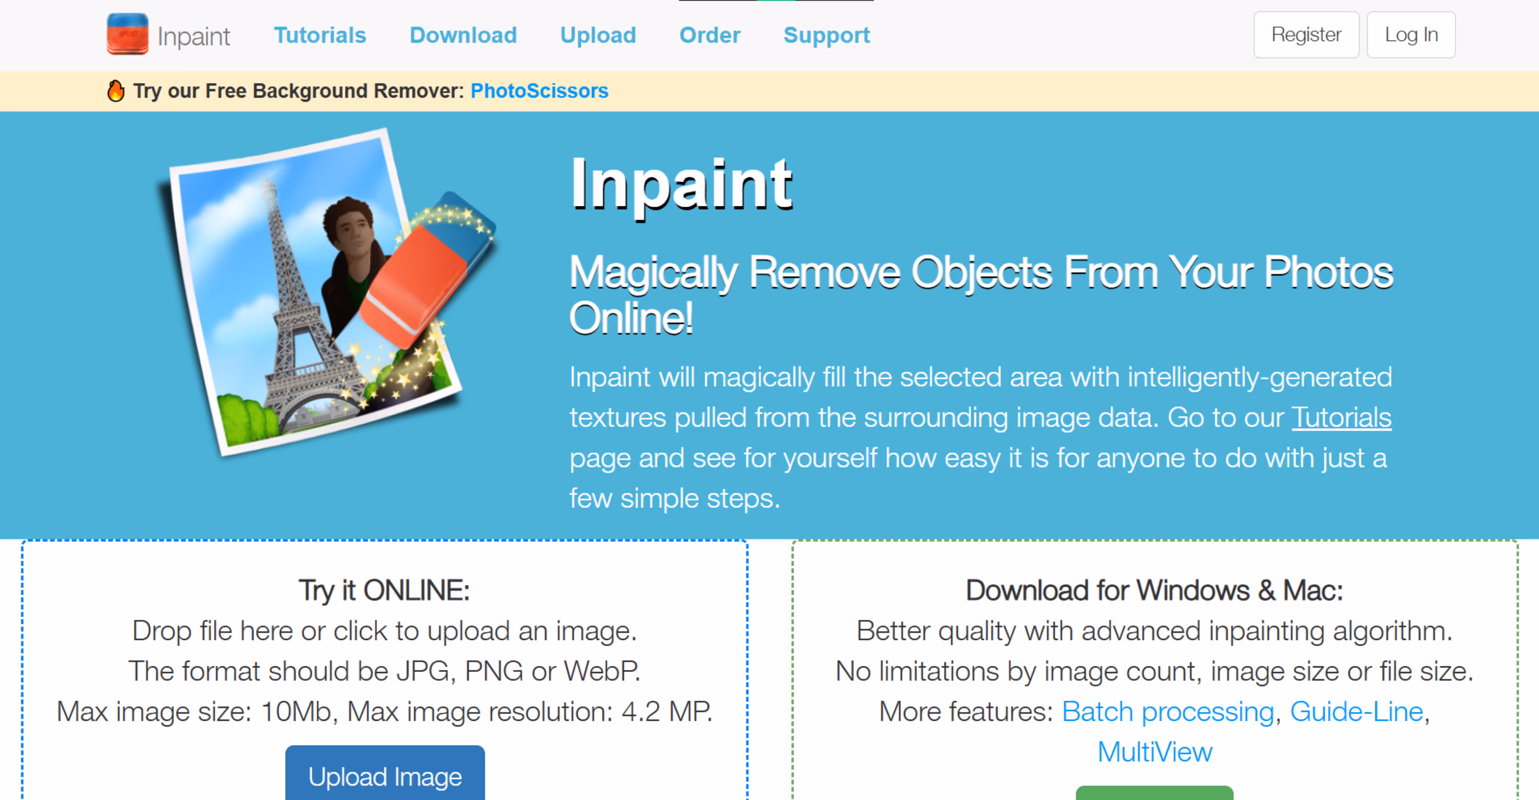Open the MultiView feature link
The width and height of the screenshot is (1539, 800).
(1154, 752)
